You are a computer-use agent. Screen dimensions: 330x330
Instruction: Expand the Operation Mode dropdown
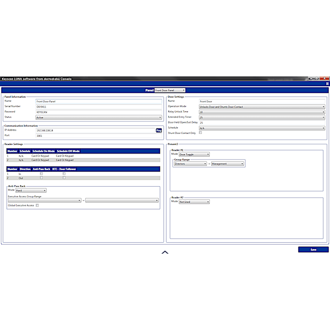point(262,107)
